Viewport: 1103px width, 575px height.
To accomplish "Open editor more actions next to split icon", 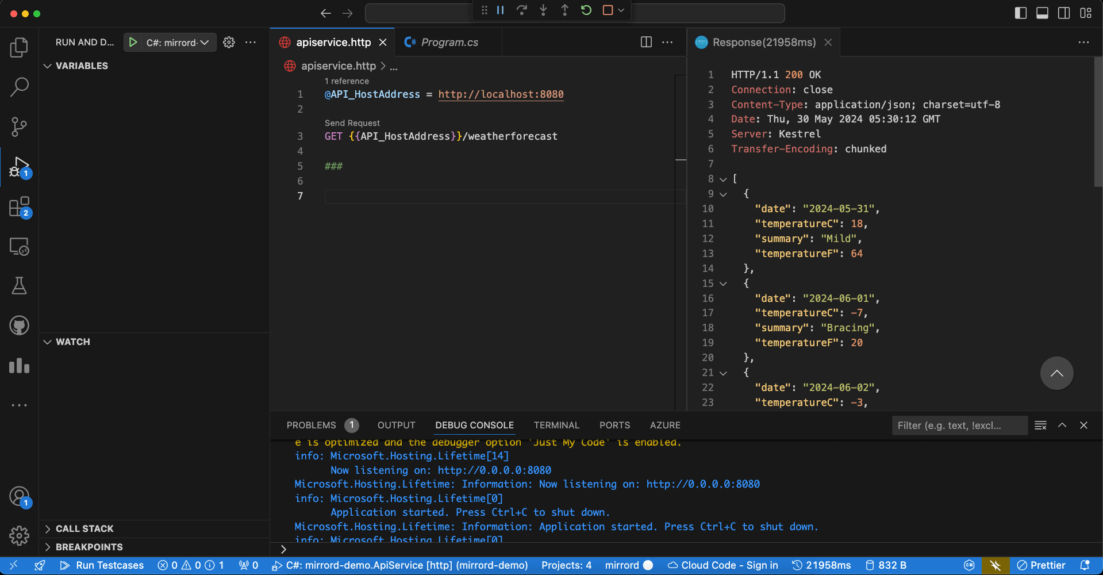I will pos(667,42).
